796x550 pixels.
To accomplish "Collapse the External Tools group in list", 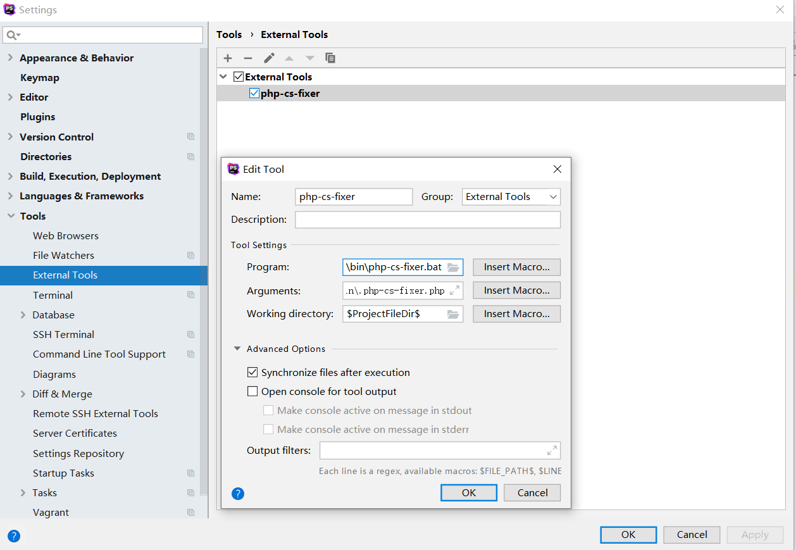I will point(223,77).
